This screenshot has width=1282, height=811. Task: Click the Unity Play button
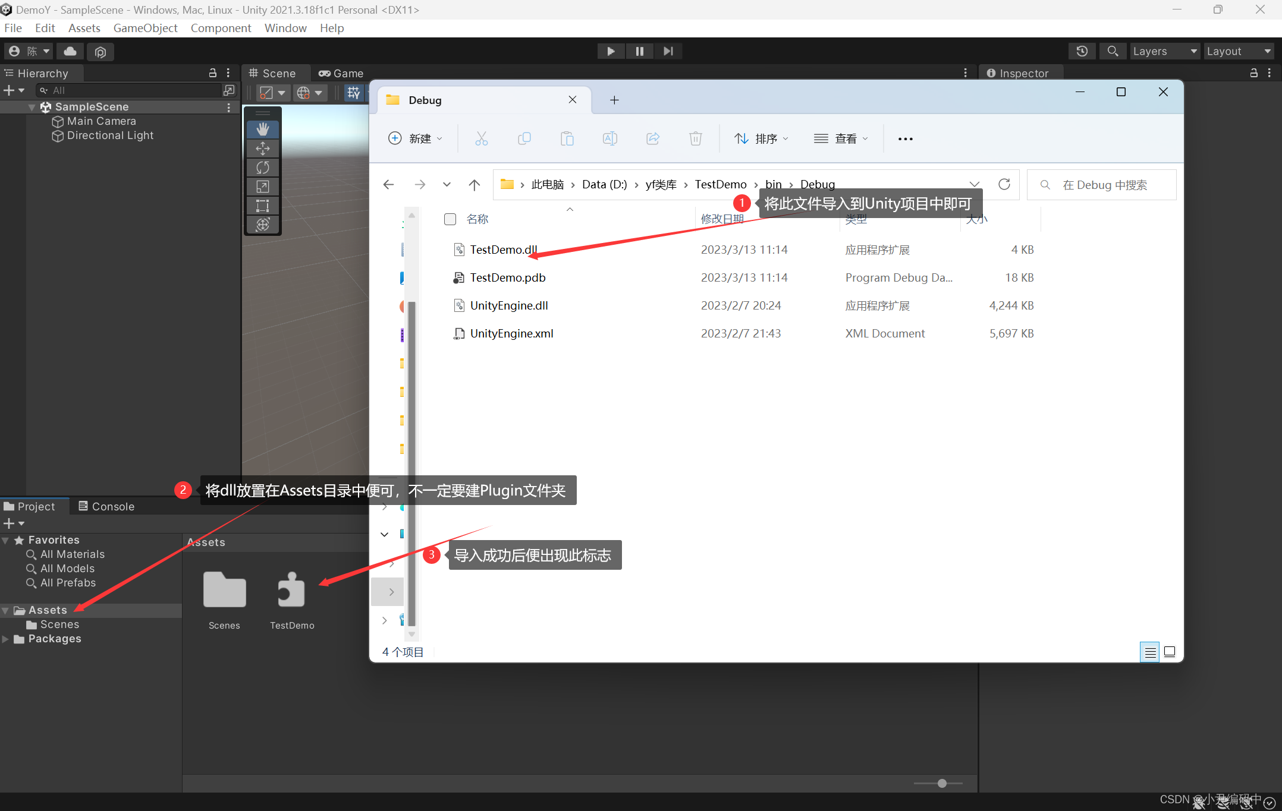[611, 51]
